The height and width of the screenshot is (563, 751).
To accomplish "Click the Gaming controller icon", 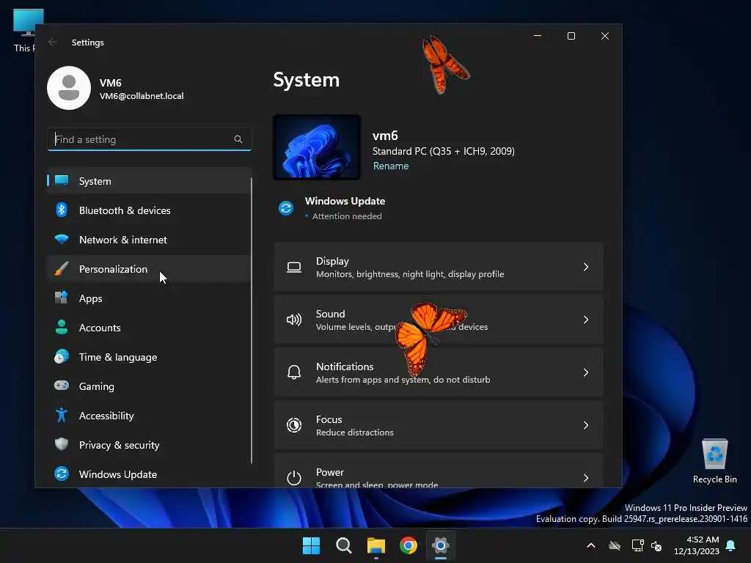I will click(62, 386).
